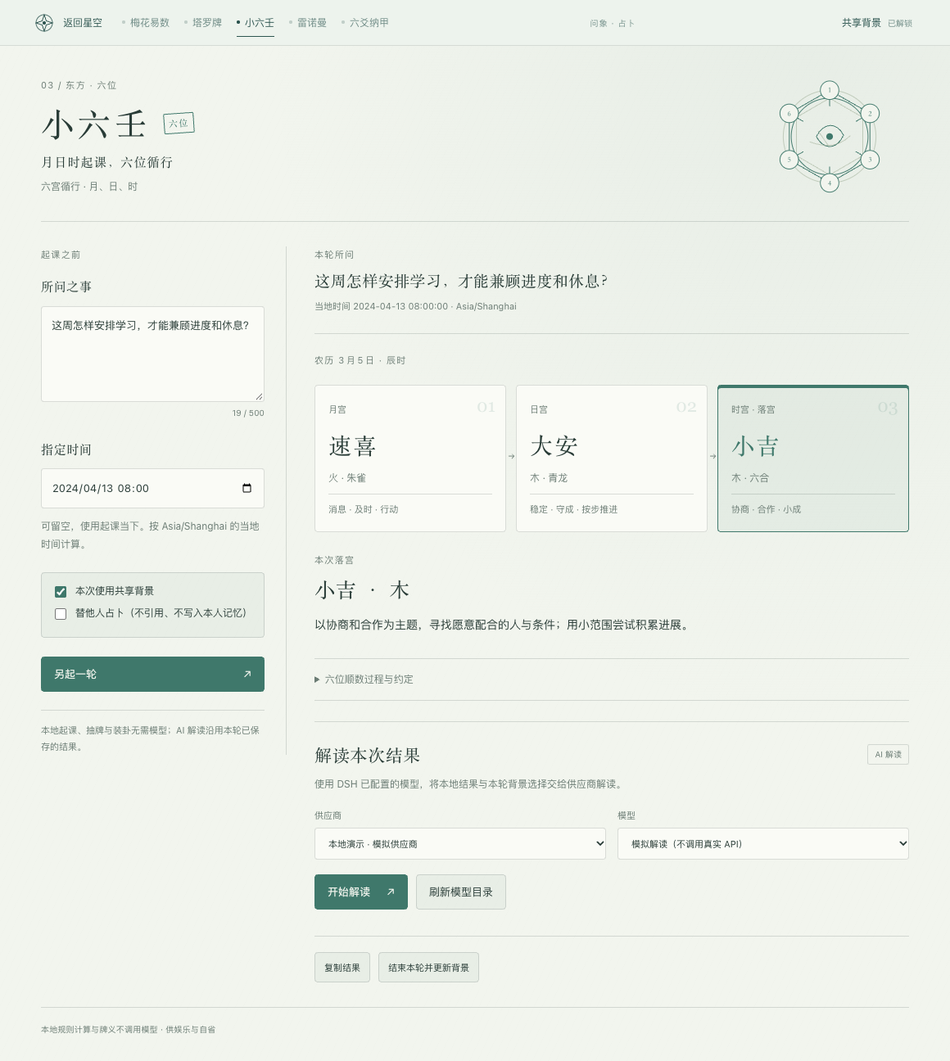Screen dimensions: 950x1061
Task: Click node 5 on the hexagon diagram
Action: 789,160
